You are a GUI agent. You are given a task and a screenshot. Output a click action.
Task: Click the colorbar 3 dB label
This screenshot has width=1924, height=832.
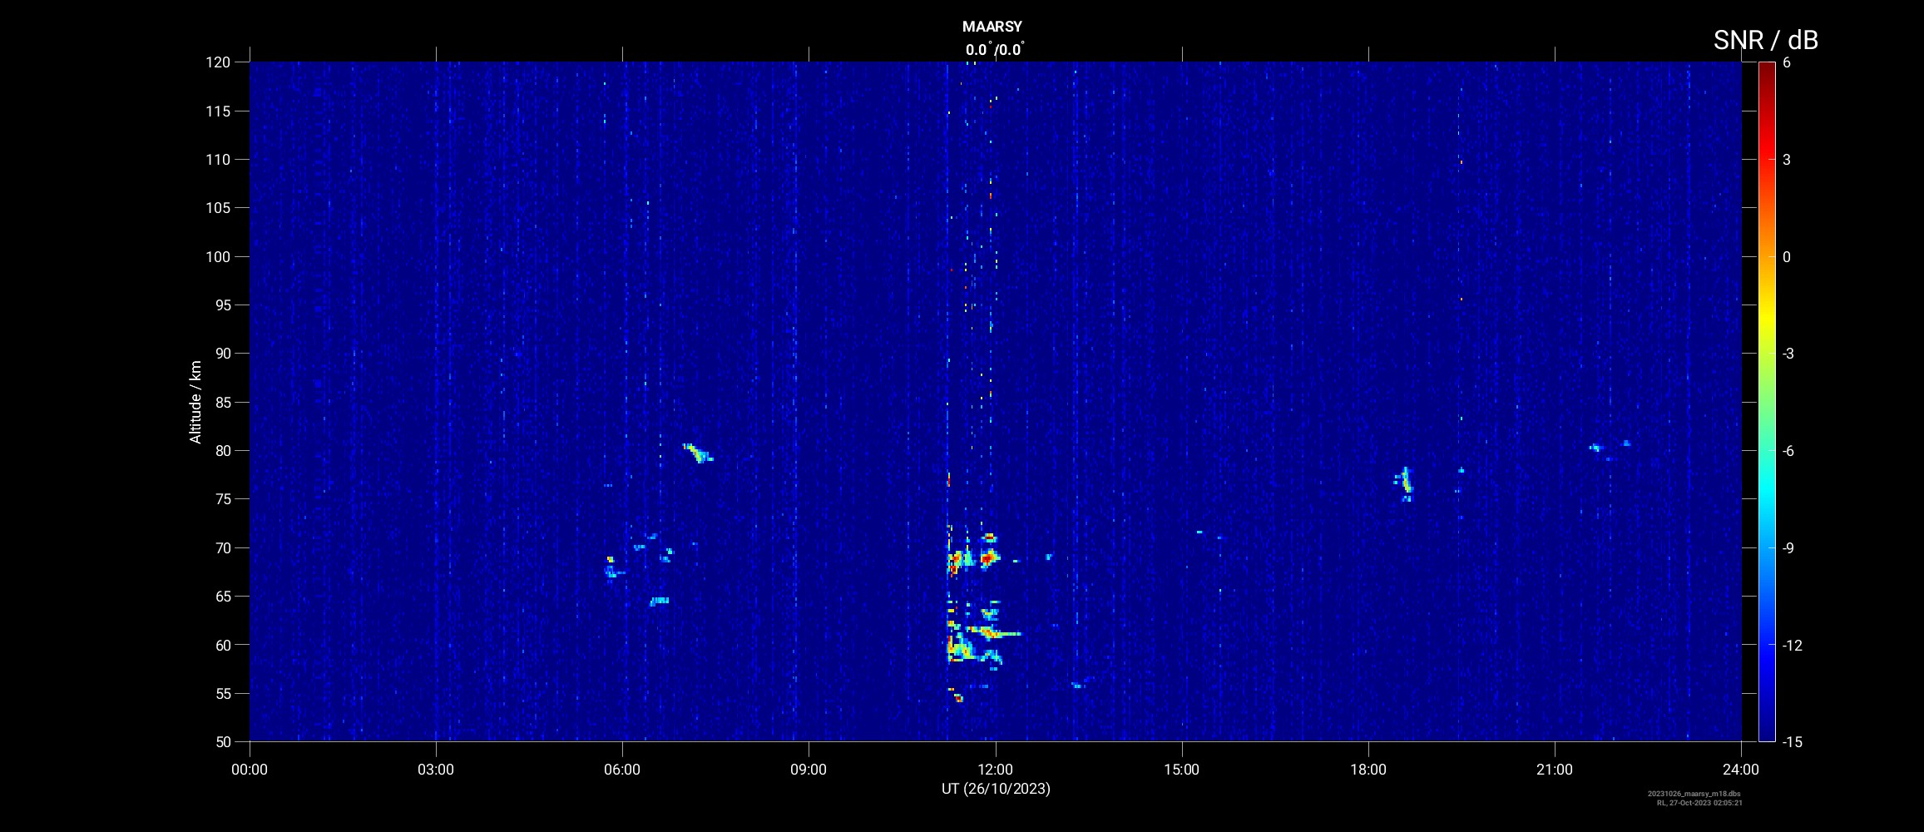pos(1787,159)
